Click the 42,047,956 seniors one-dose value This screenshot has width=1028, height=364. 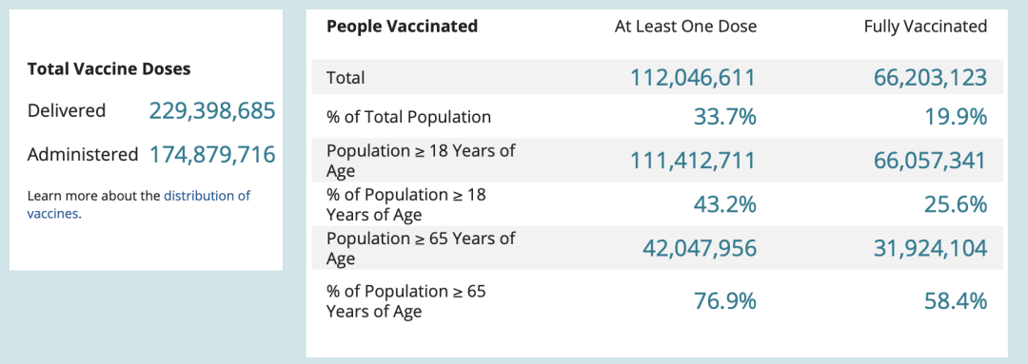(x=699, y=249)
